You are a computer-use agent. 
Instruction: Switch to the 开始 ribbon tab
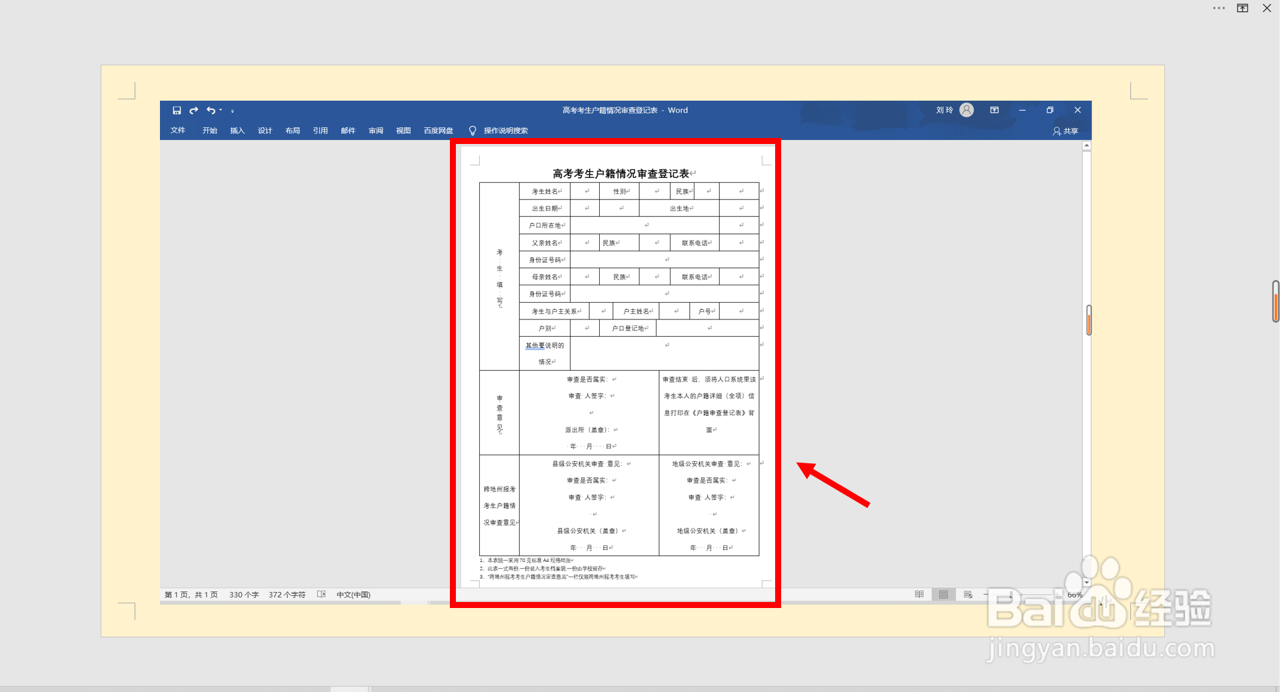coord(210,131)
